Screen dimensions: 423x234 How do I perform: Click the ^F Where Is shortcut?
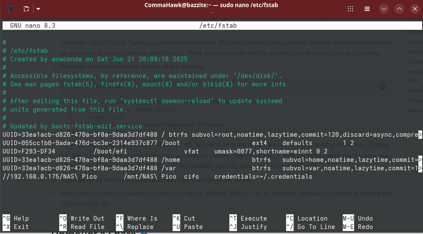pos(137,218)
